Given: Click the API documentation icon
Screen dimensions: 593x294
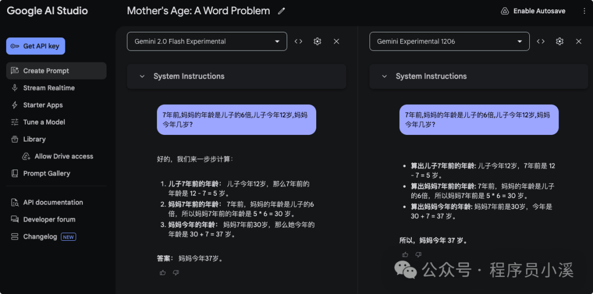Looking at the screenshot, I should [x=15, y=202].
